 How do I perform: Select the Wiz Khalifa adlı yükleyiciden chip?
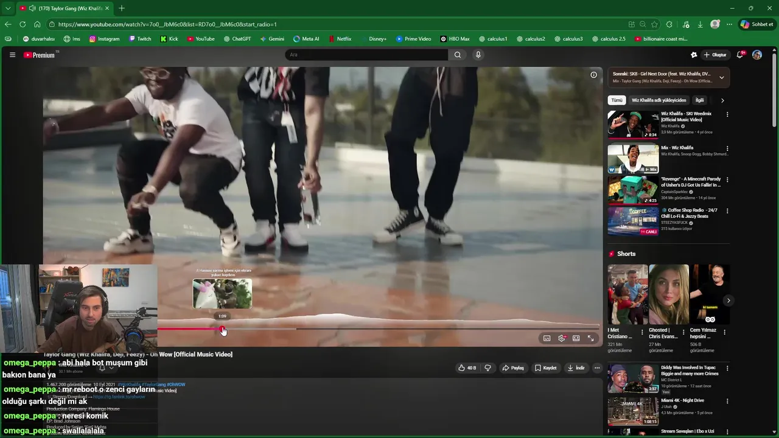(658, 100)
